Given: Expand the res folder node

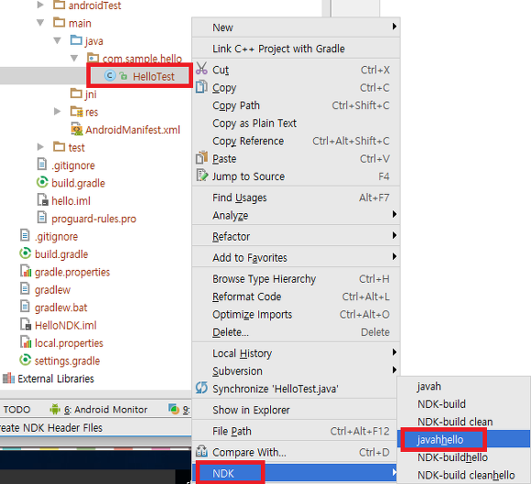Looking at the screenshot, I should [x=58, y=111].
